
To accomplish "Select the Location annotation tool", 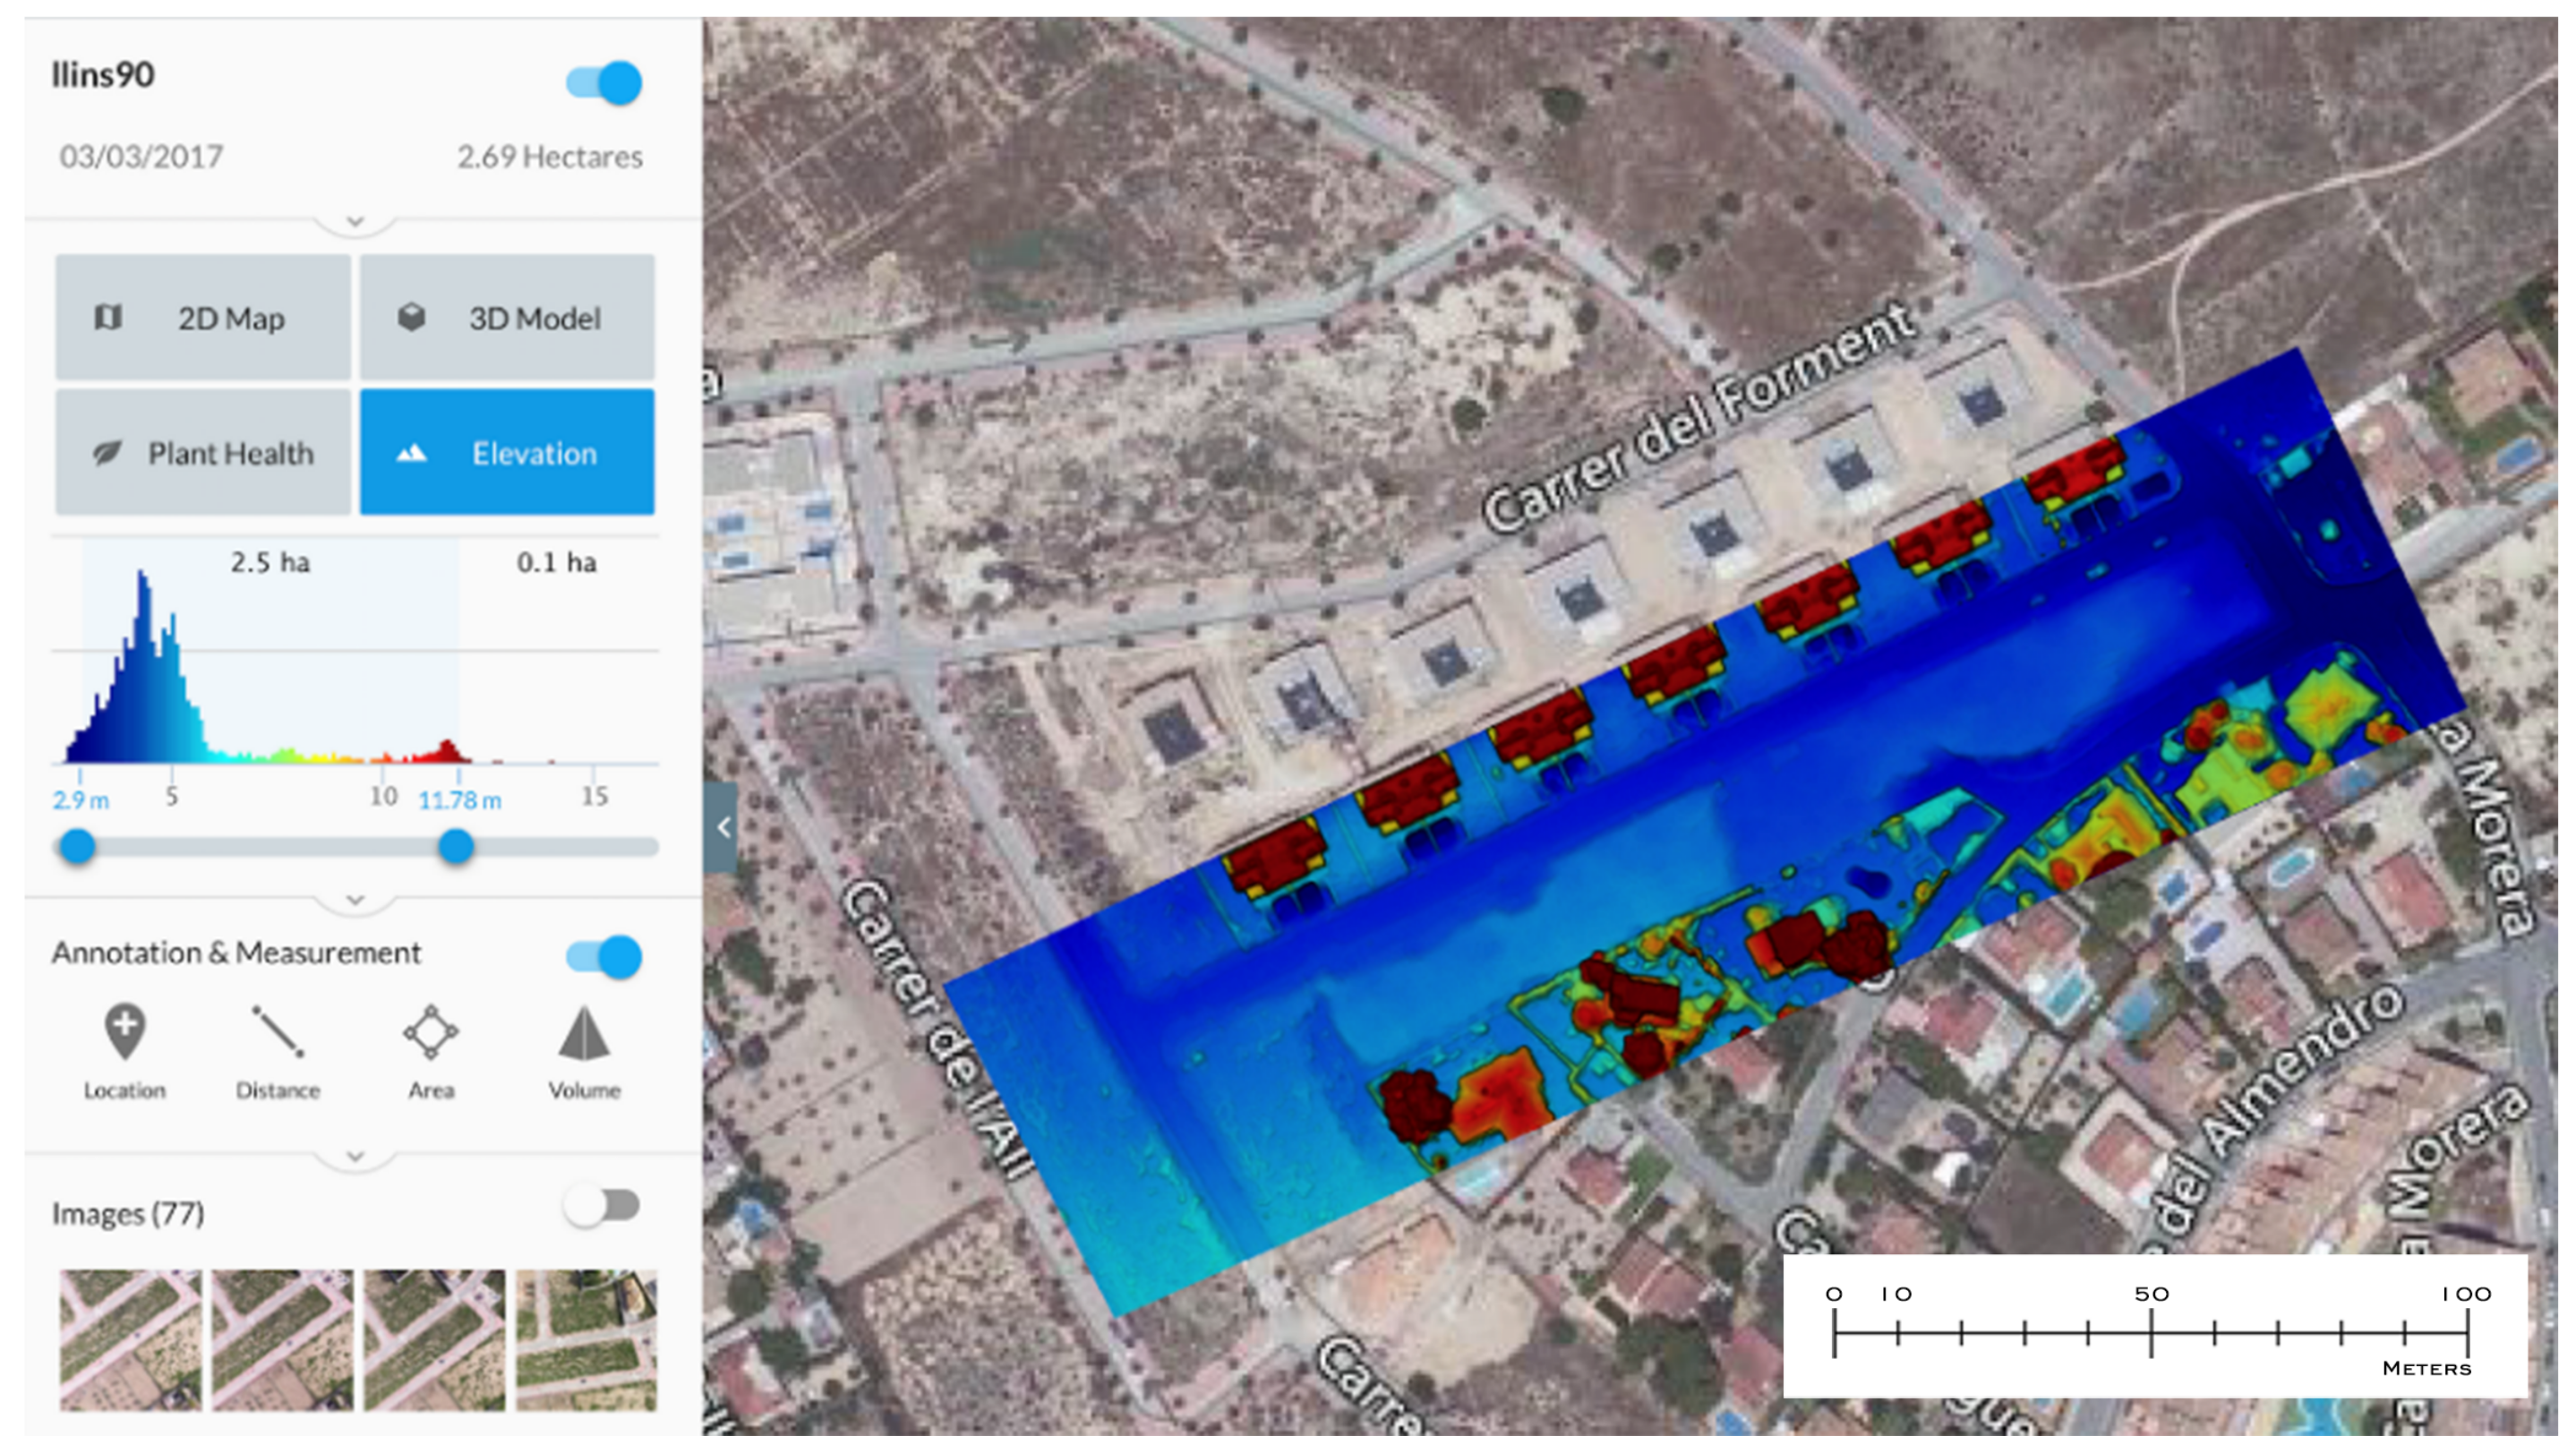I will (123, 1030).
